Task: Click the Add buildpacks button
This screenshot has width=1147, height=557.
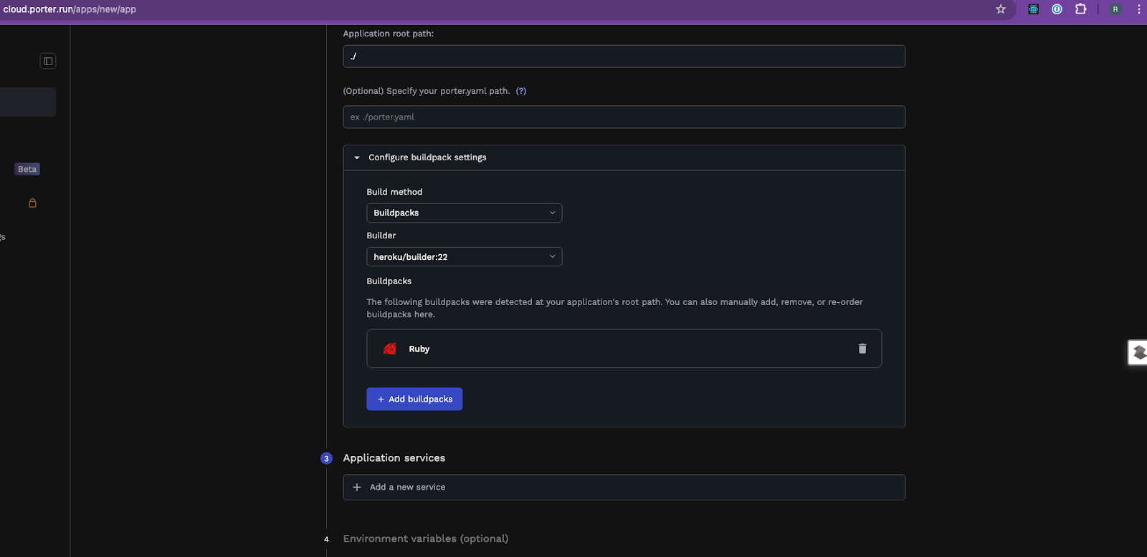Action: click(x=414, y=399)
